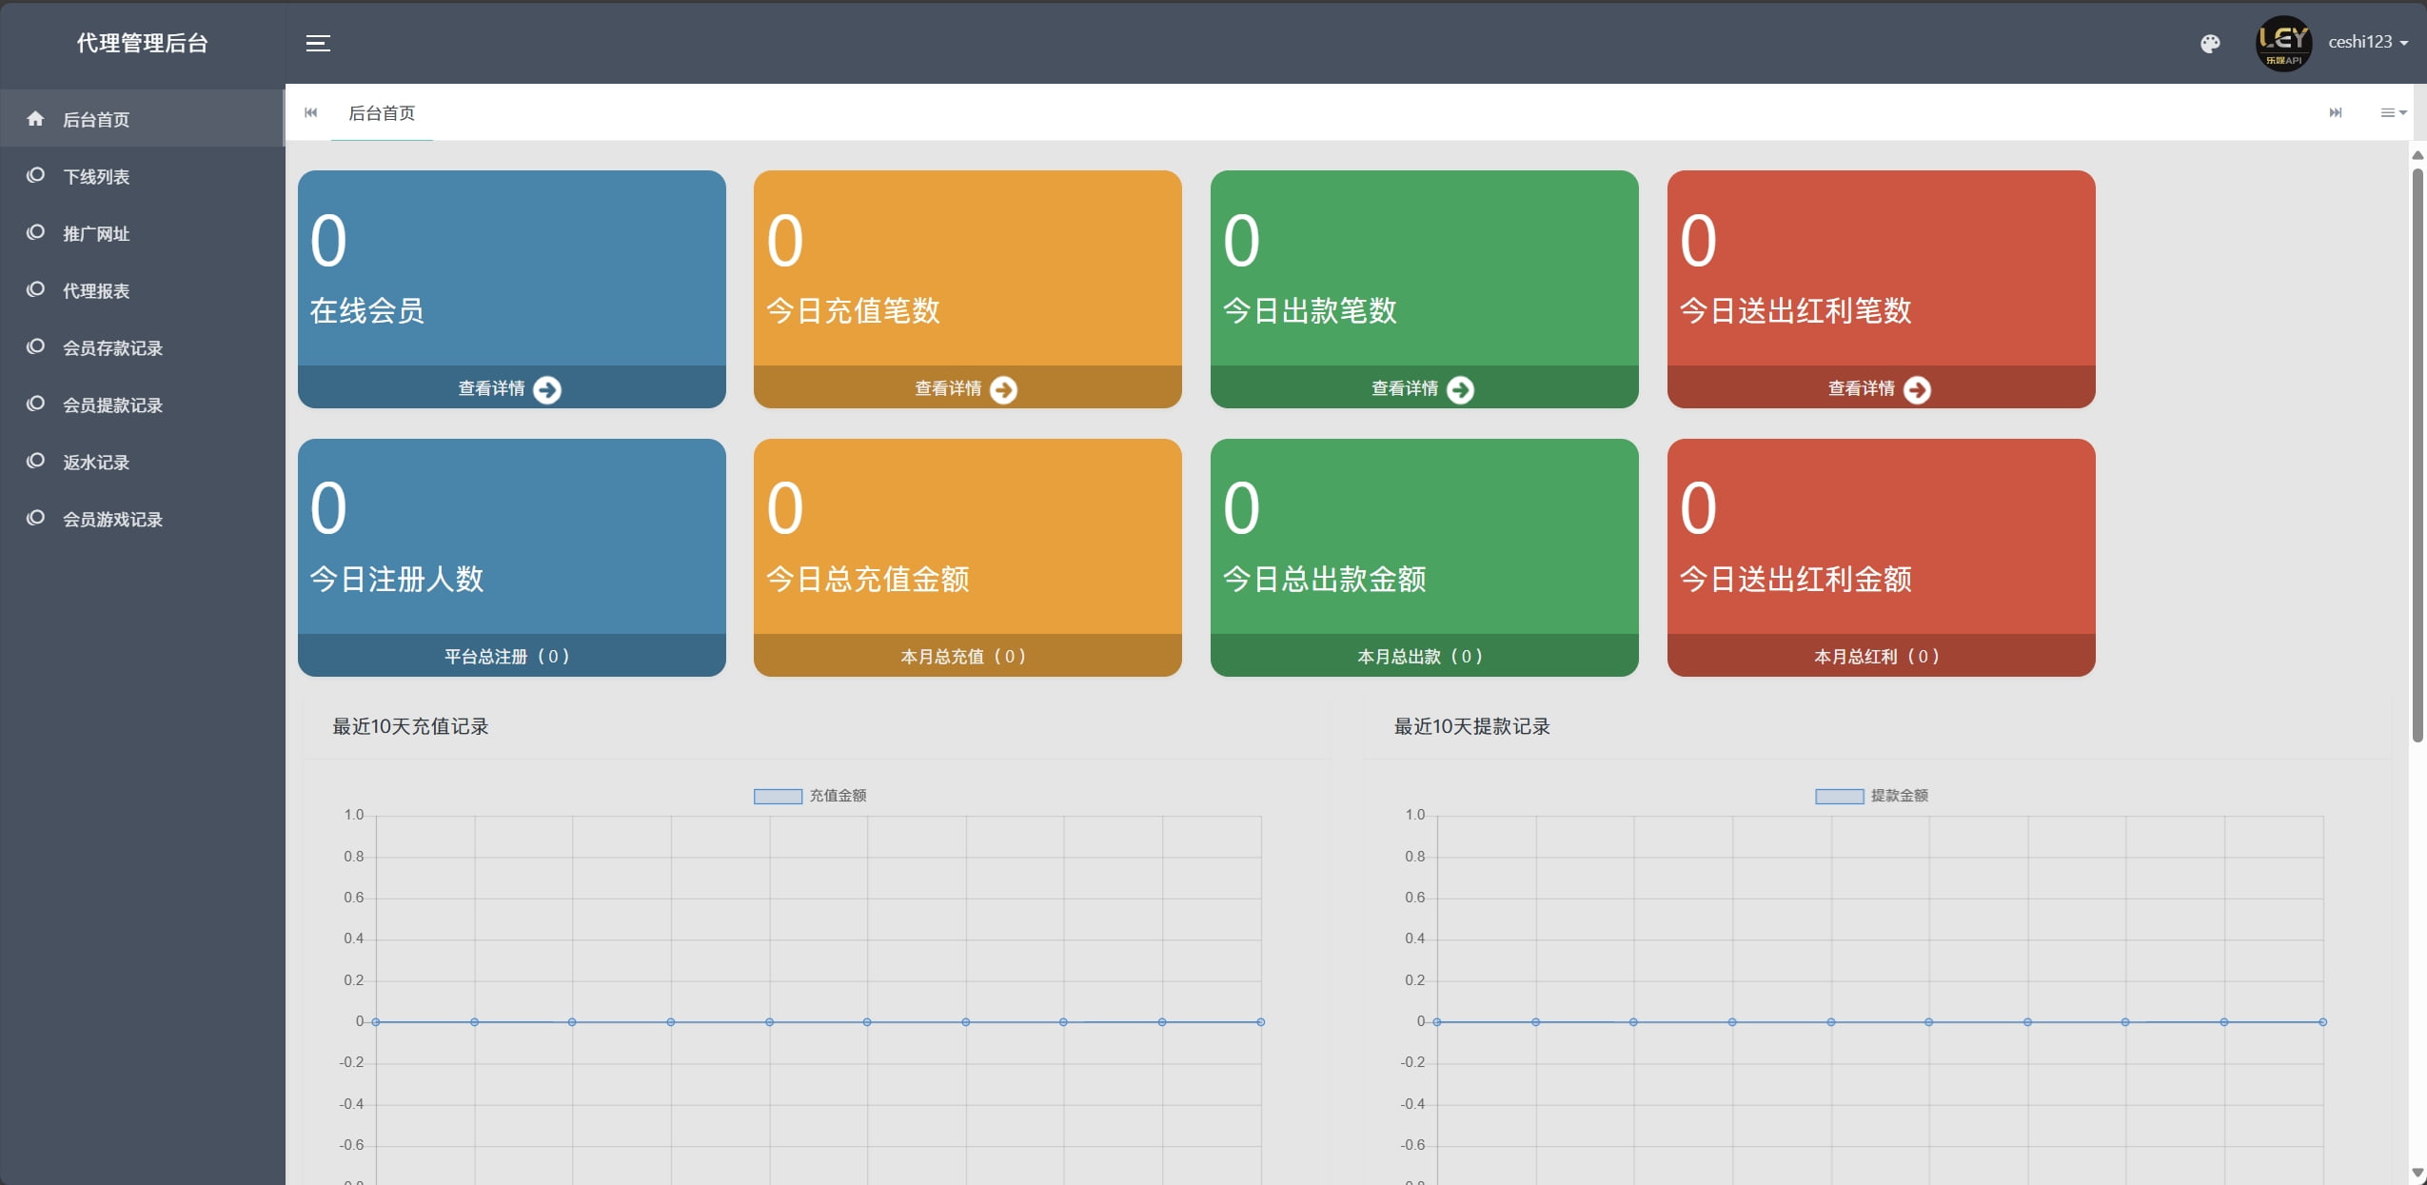
Task: Click arrow icon on 今日送出红利笔数 card
Action: [1917, 389]
